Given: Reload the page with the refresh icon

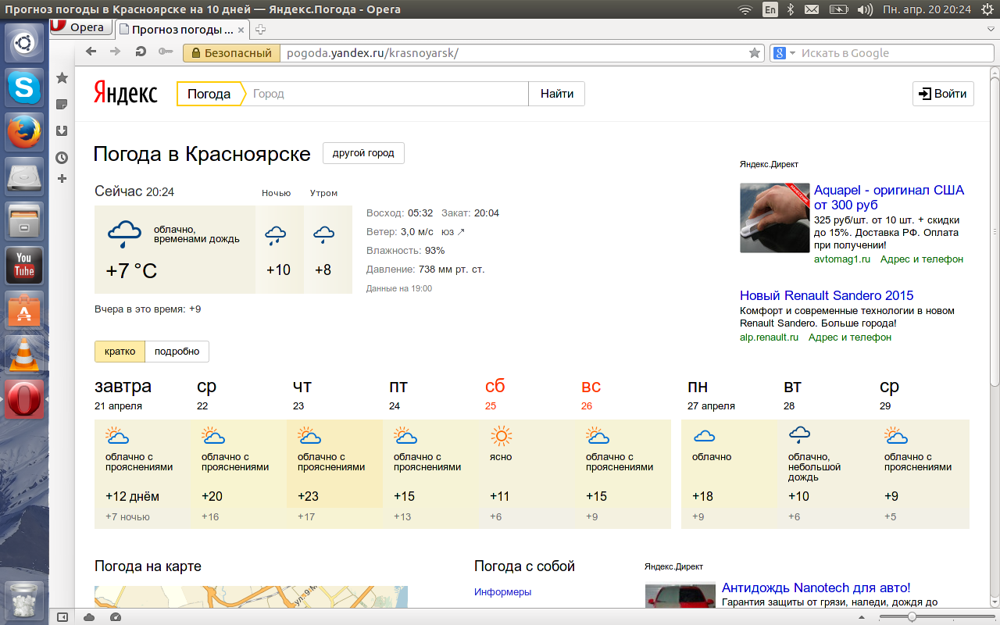Looking at the screenshot, I should 141,52.
